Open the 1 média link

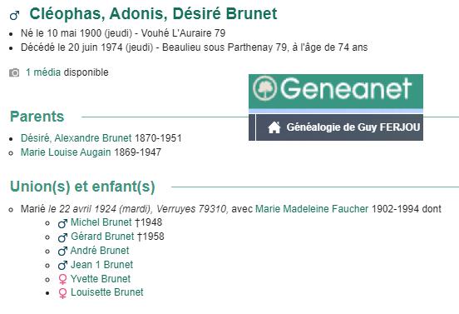pyautogui.click(x=43, y=72)
